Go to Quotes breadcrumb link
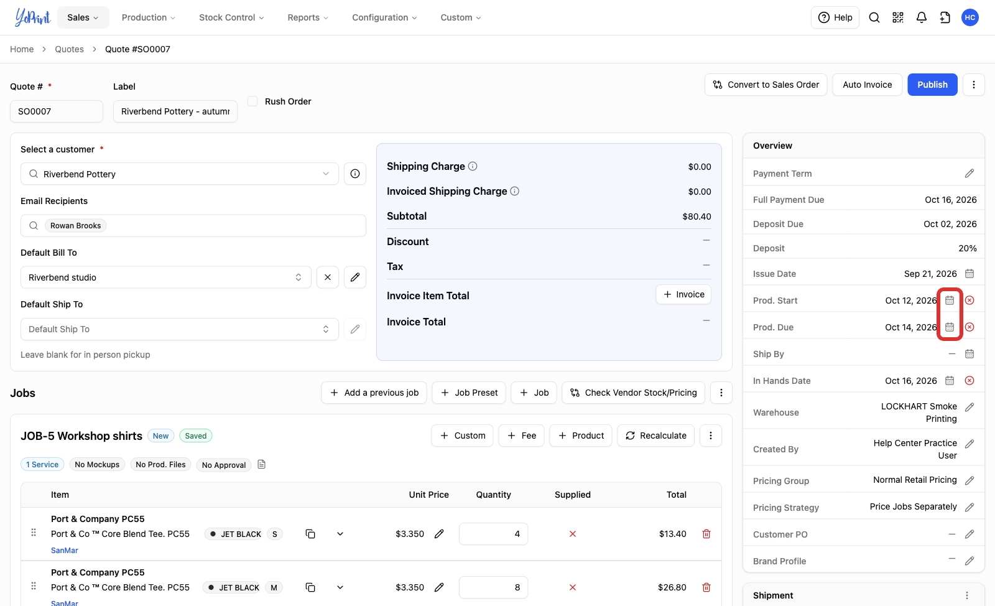Screen dimensions: 995x606 pyautogui.click(x=69, y=49)
